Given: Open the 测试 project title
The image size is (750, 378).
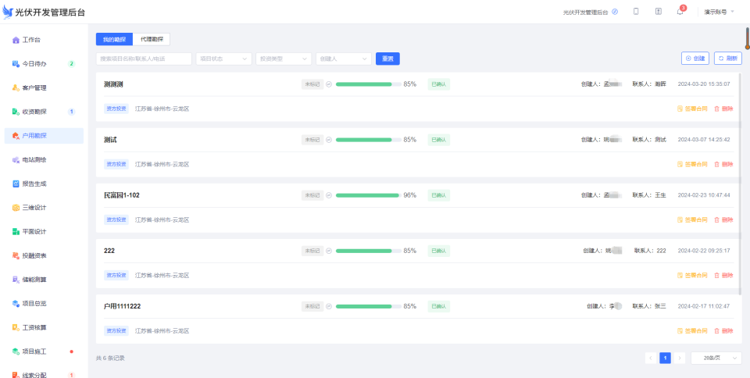Looking at the screenshot, I should click(110, 140).
